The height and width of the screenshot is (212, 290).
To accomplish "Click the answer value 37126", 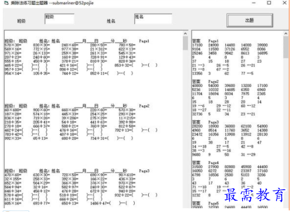I will pyautogui.click(x=230, y=49).
